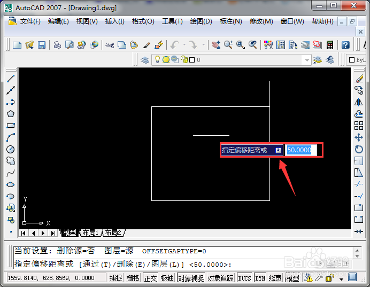Open the undo history dropdown arrow

(x=184, y=44)
